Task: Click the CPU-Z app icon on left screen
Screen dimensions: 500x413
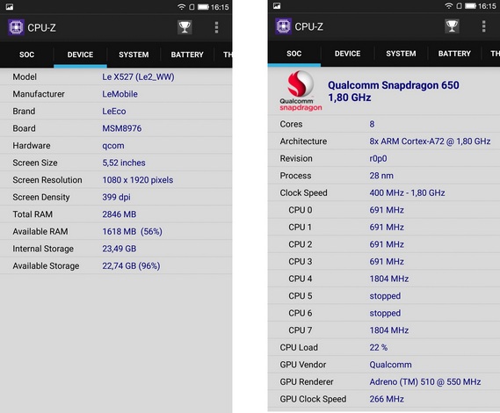Action: [x=16, y=27]
